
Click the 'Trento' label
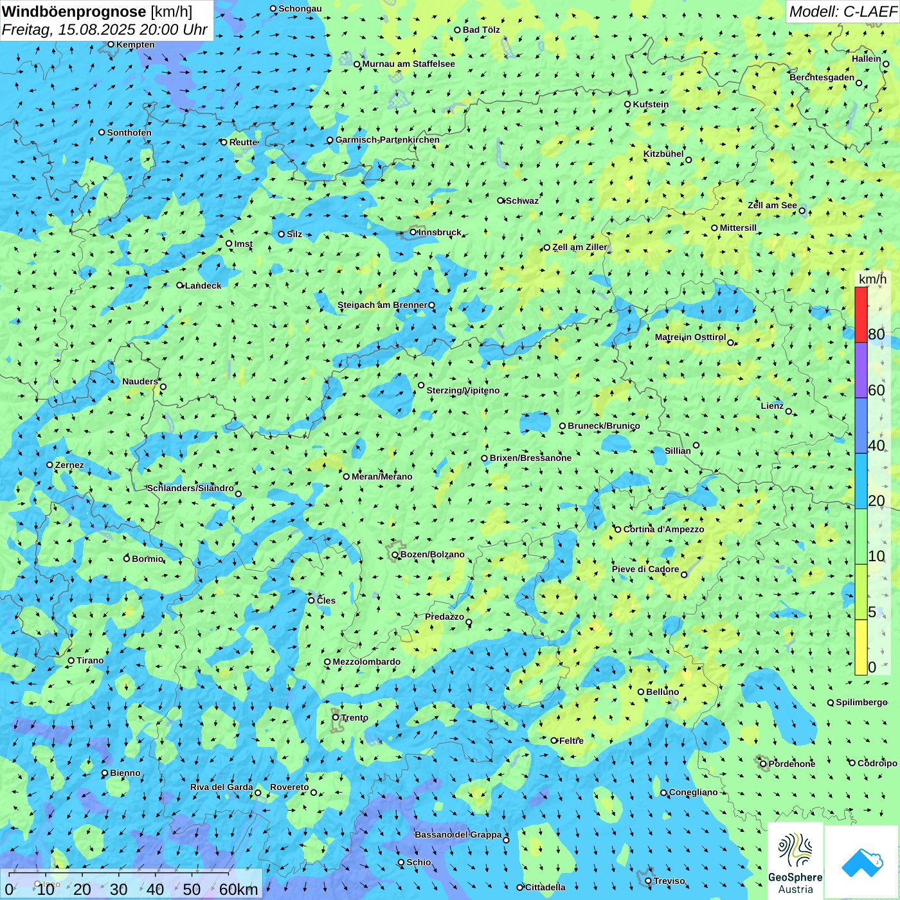point(355,717)
